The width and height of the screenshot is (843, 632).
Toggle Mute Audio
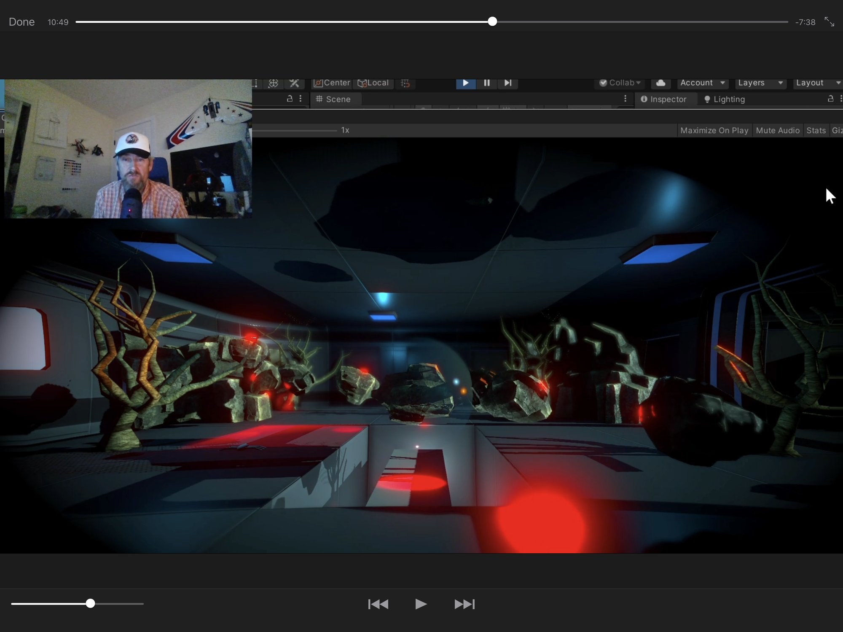pyautogui.click(x=778, y=130)
